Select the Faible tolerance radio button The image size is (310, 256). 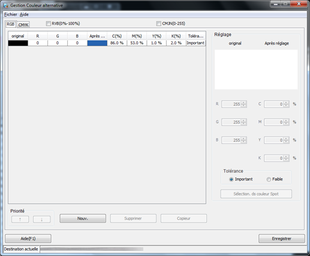[269, 179]
